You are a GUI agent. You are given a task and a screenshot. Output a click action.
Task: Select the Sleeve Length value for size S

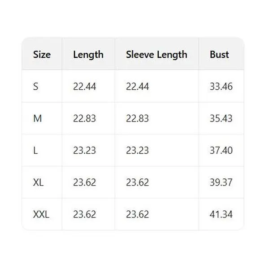point(137,87)
